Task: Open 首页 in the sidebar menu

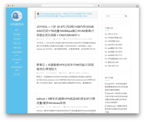Action: (17, 30)
